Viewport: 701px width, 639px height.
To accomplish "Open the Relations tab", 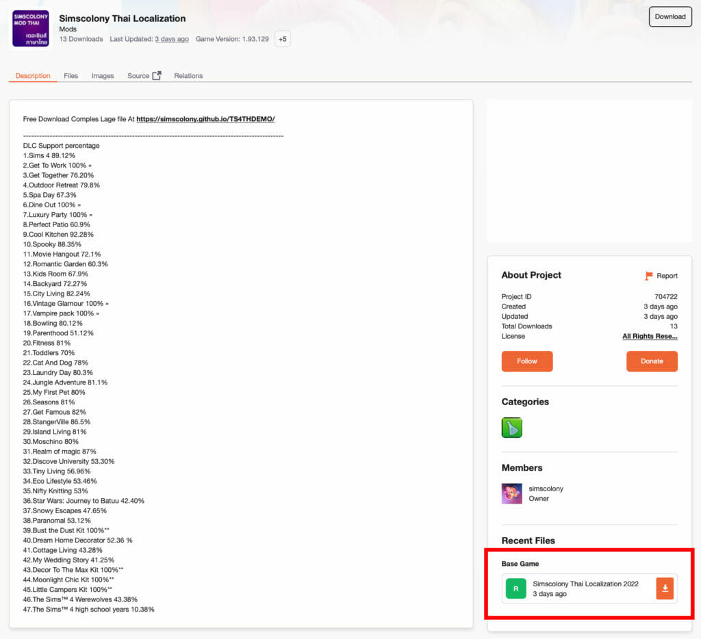I will [188, 75].
